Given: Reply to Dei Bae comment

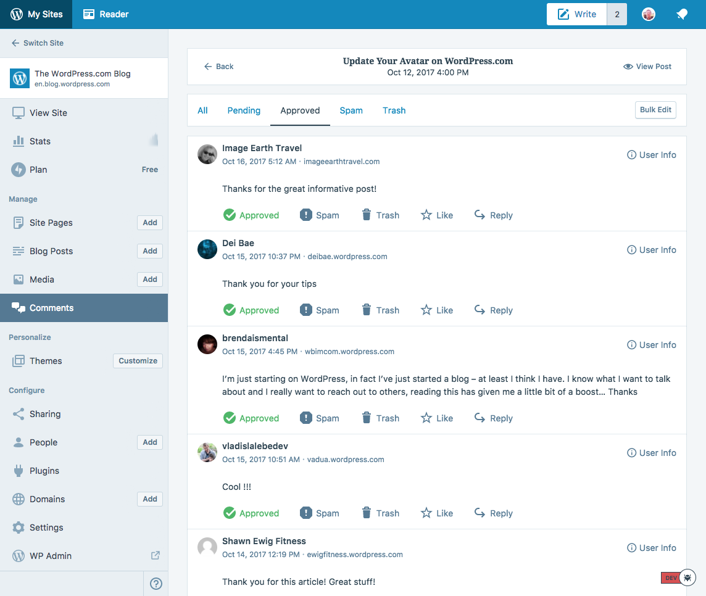Looking at the screenshot, I should (494, 310).
